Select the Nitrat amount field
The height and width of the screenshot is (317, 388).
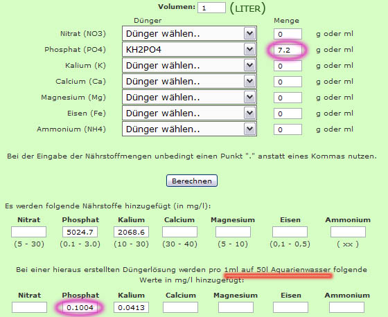[288, 34]
